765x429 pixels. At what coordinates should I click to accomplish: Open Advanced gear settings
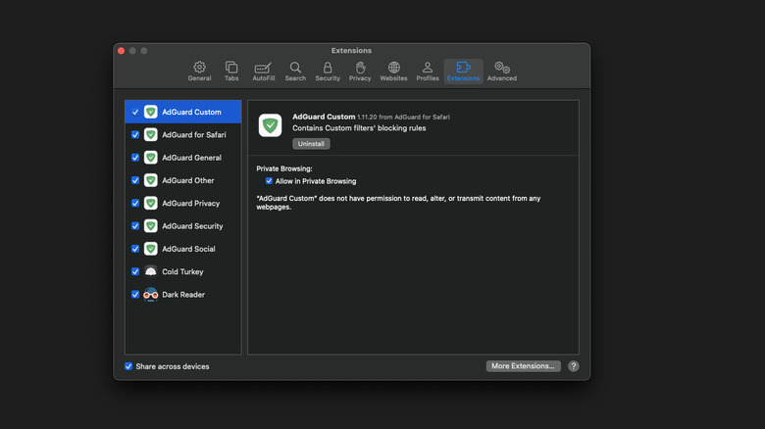(502, 71)
